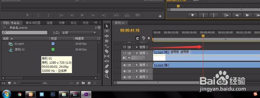260x98 pixels.
Task: Select the Slip tool
Action: (x=107, y=56)
